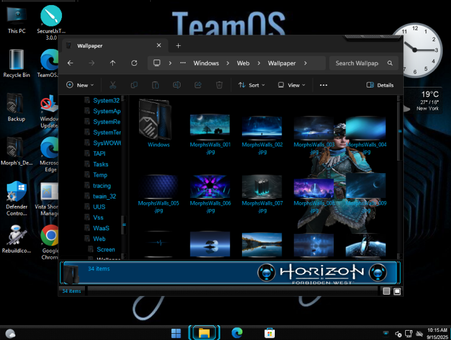Click the folder tree scrollbar thumb
The width and height of the screenshot is (451, 340).
tap(124, 225)
